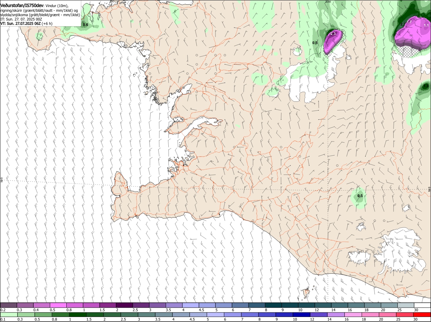431x322 pixels.
Task: Click the 'slydda/snjókoma' description line
Action: 40,15
